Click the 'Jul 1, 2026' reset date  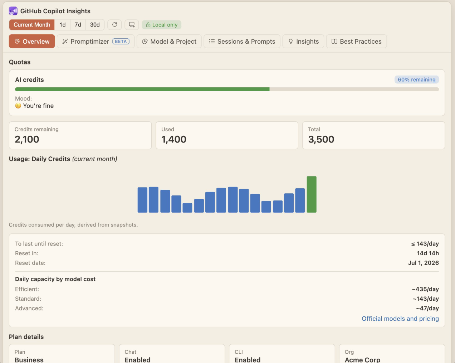(x=424, y=263)
